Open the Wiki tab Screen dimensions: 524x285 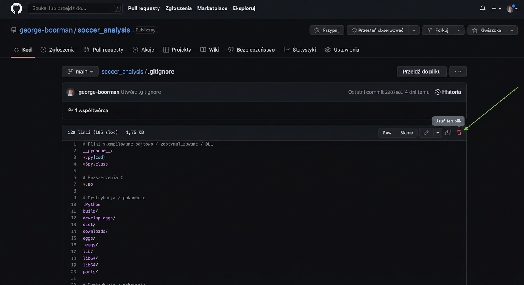pyautogui.click(x=210, y=50)
